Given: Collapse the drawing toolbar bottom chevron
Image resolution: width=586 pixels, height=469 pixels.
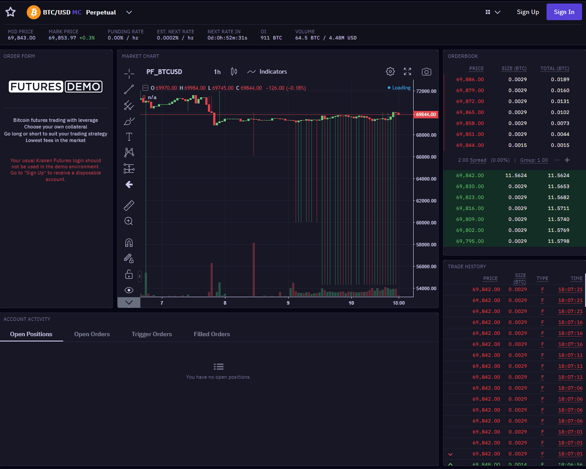Looking at the screenshot, I should point(129,302).
